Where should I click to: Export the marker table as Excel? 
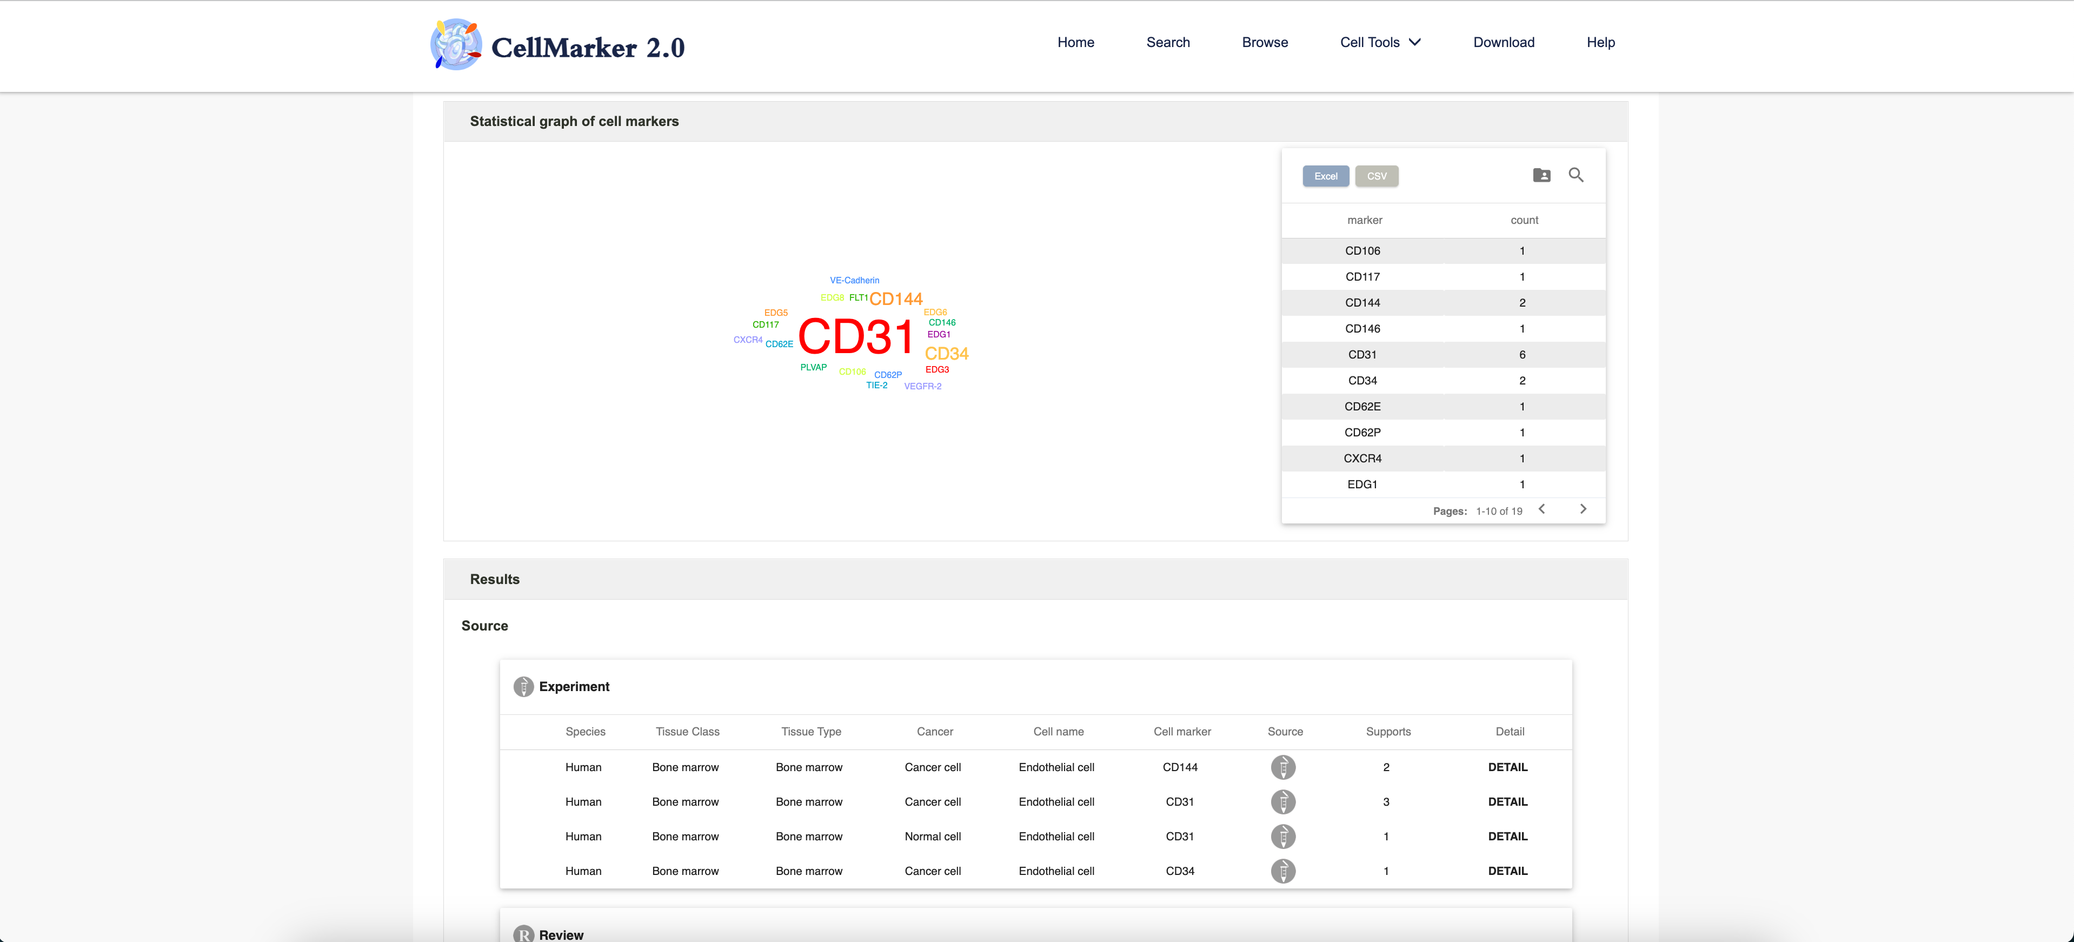click(x=1325, y=176)
